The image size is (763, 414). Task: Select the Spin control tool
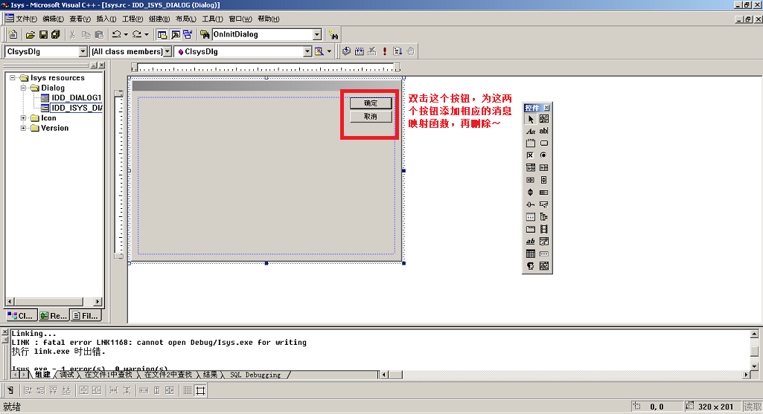(531, 193)
